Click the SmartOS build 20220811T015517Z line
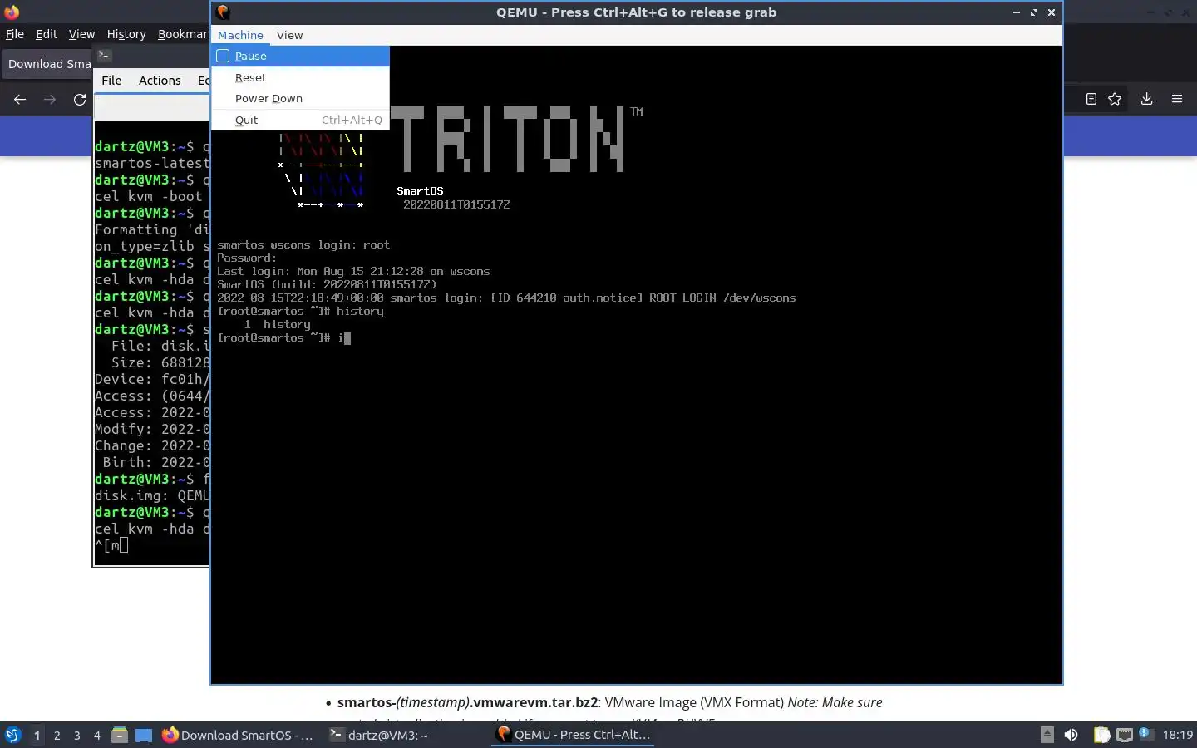The height and width of the screenshot is (748, 1197). [x=327, y=284]
